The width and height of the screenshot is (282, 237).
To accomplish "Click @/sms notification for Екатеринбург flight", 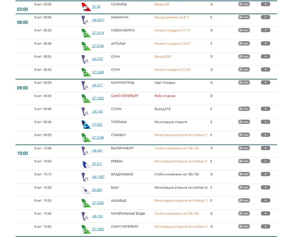I will pos(244,148).
